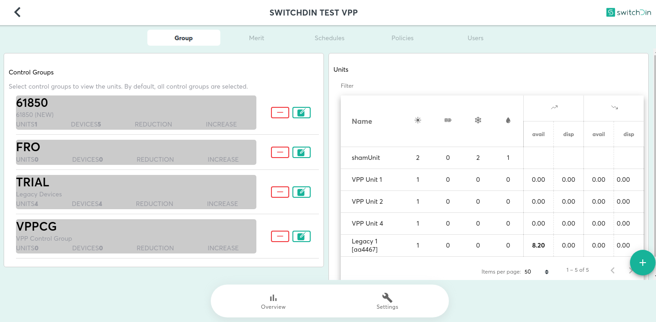Image resolution: width=656 pixels, height=322 pixels.
Task: Click the SwitchDin logo
Action: click(629, 12)
